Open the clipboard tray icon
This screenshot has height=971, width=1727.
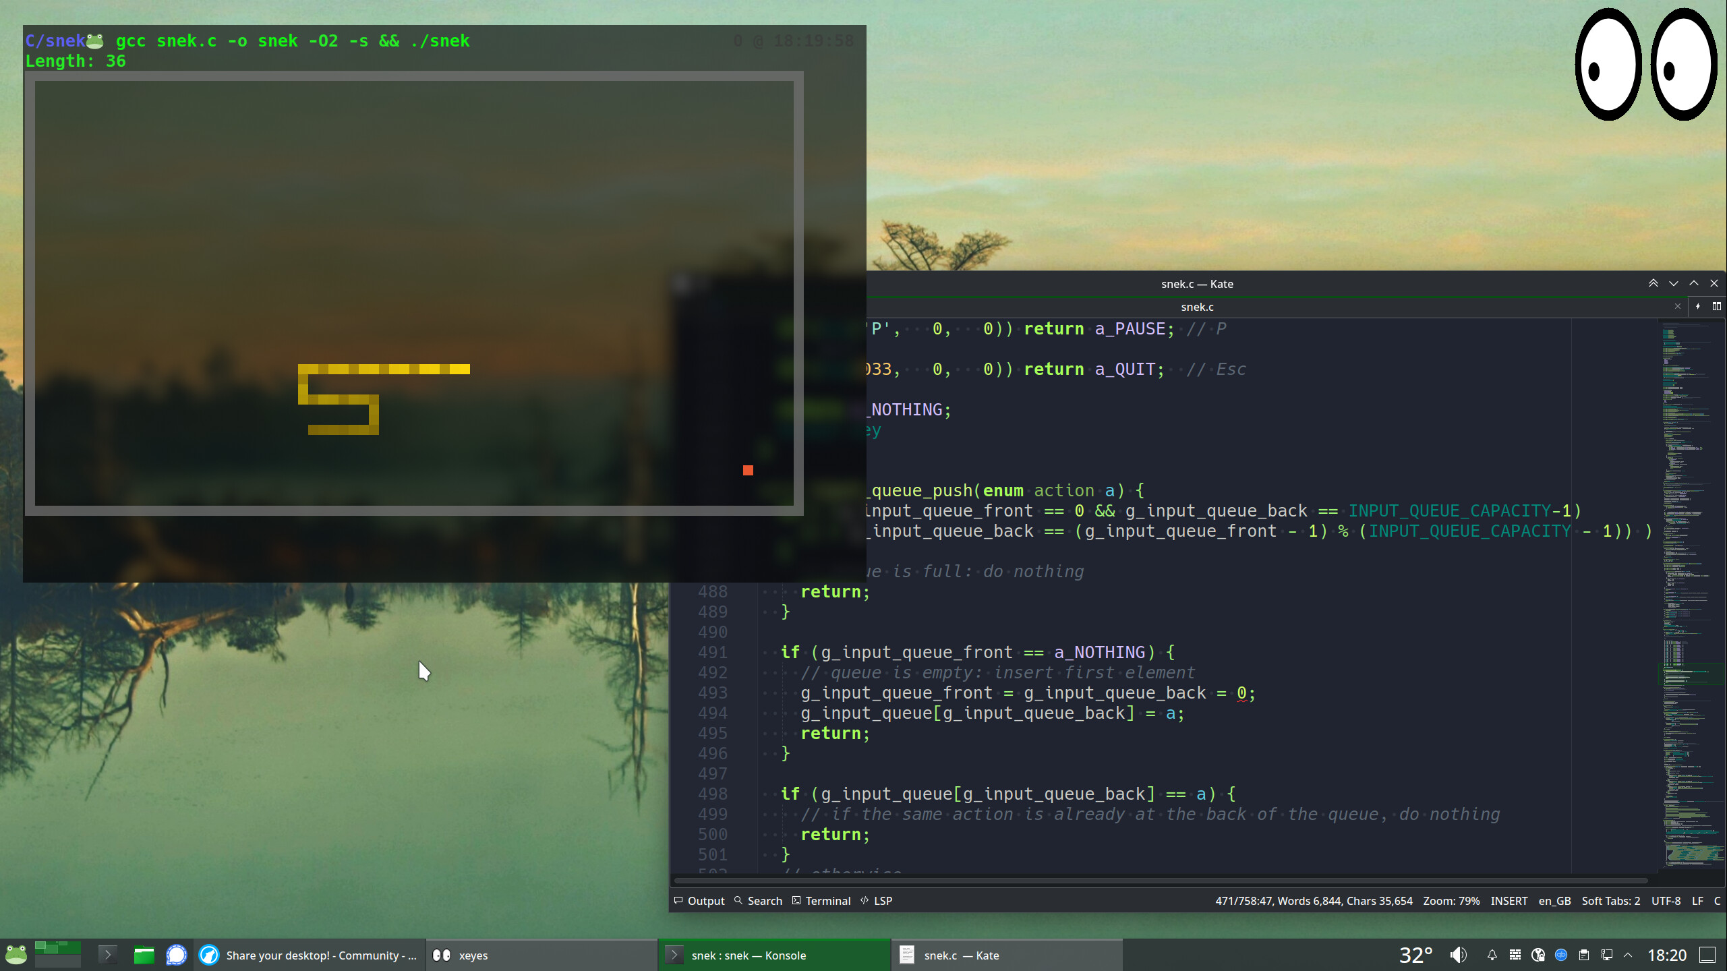click(1584, 955)
